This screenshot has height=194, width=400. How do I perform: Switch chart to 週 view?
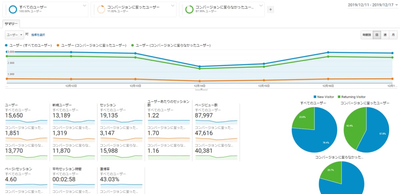tap(385, 35)
